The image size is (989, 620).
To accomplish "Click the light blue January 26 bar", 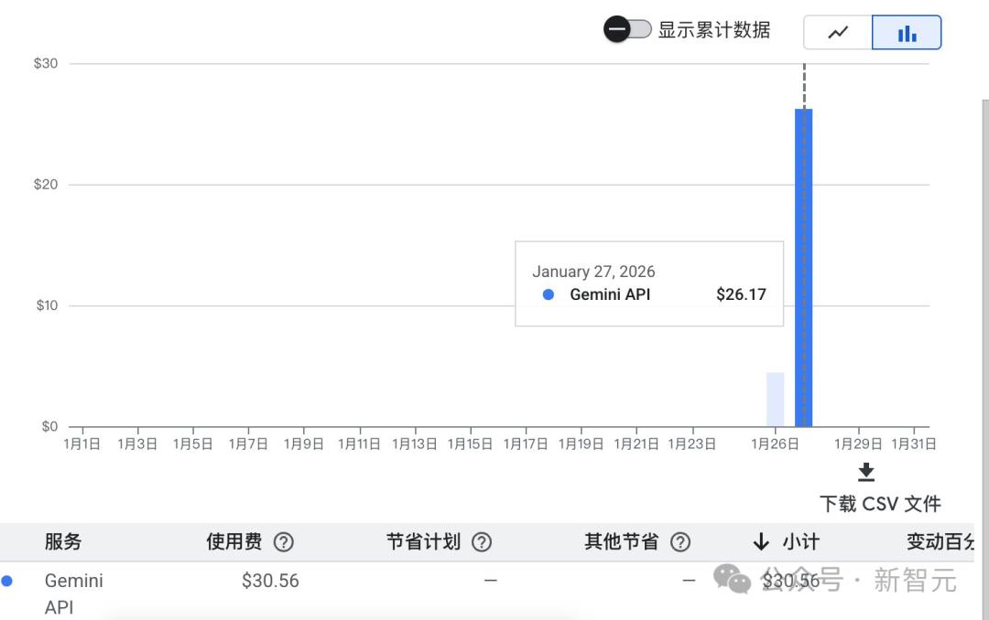I will coord(776,400).
